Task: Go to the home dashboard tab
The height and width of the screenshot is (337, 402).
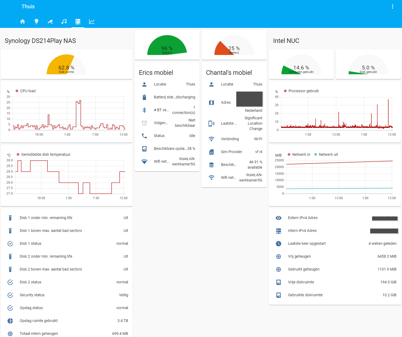Action: pyautogui.click(x=23, y=21)
